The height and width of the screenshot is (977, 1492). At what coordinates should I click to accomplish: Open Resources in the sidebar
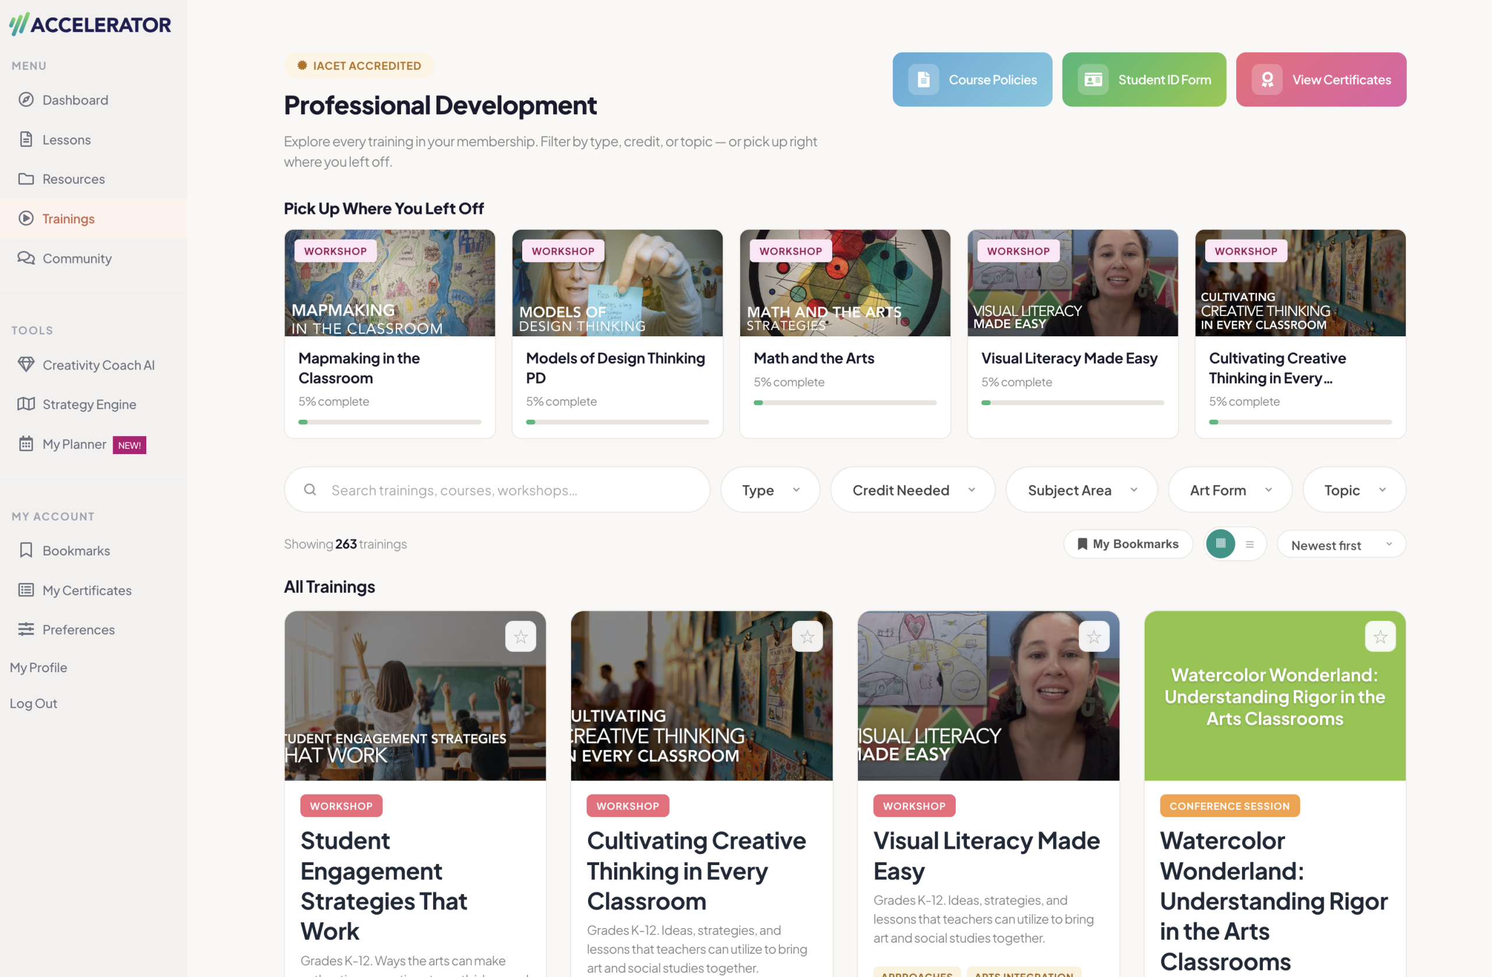[x=93, y=179]
